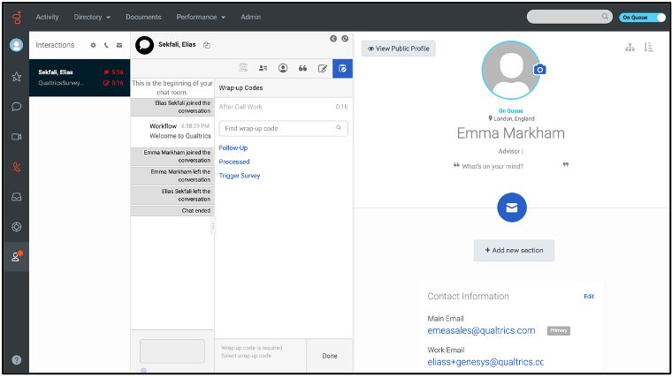Open the profile circle icon in the interaction toolbar
672x377 pixels.
pos(283,68)
